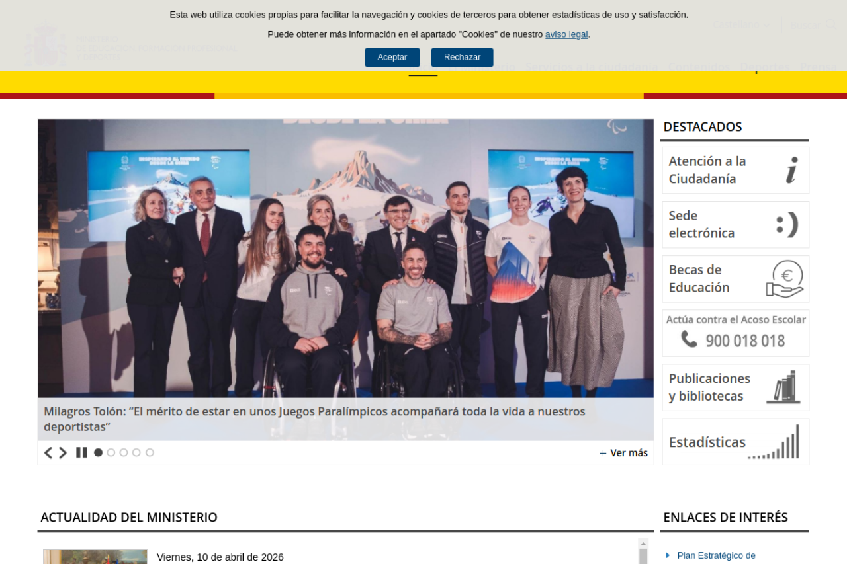Viewport: 847px width, 564px height.
Task: Select the second carousel slide dot
Action: point(111,452)
